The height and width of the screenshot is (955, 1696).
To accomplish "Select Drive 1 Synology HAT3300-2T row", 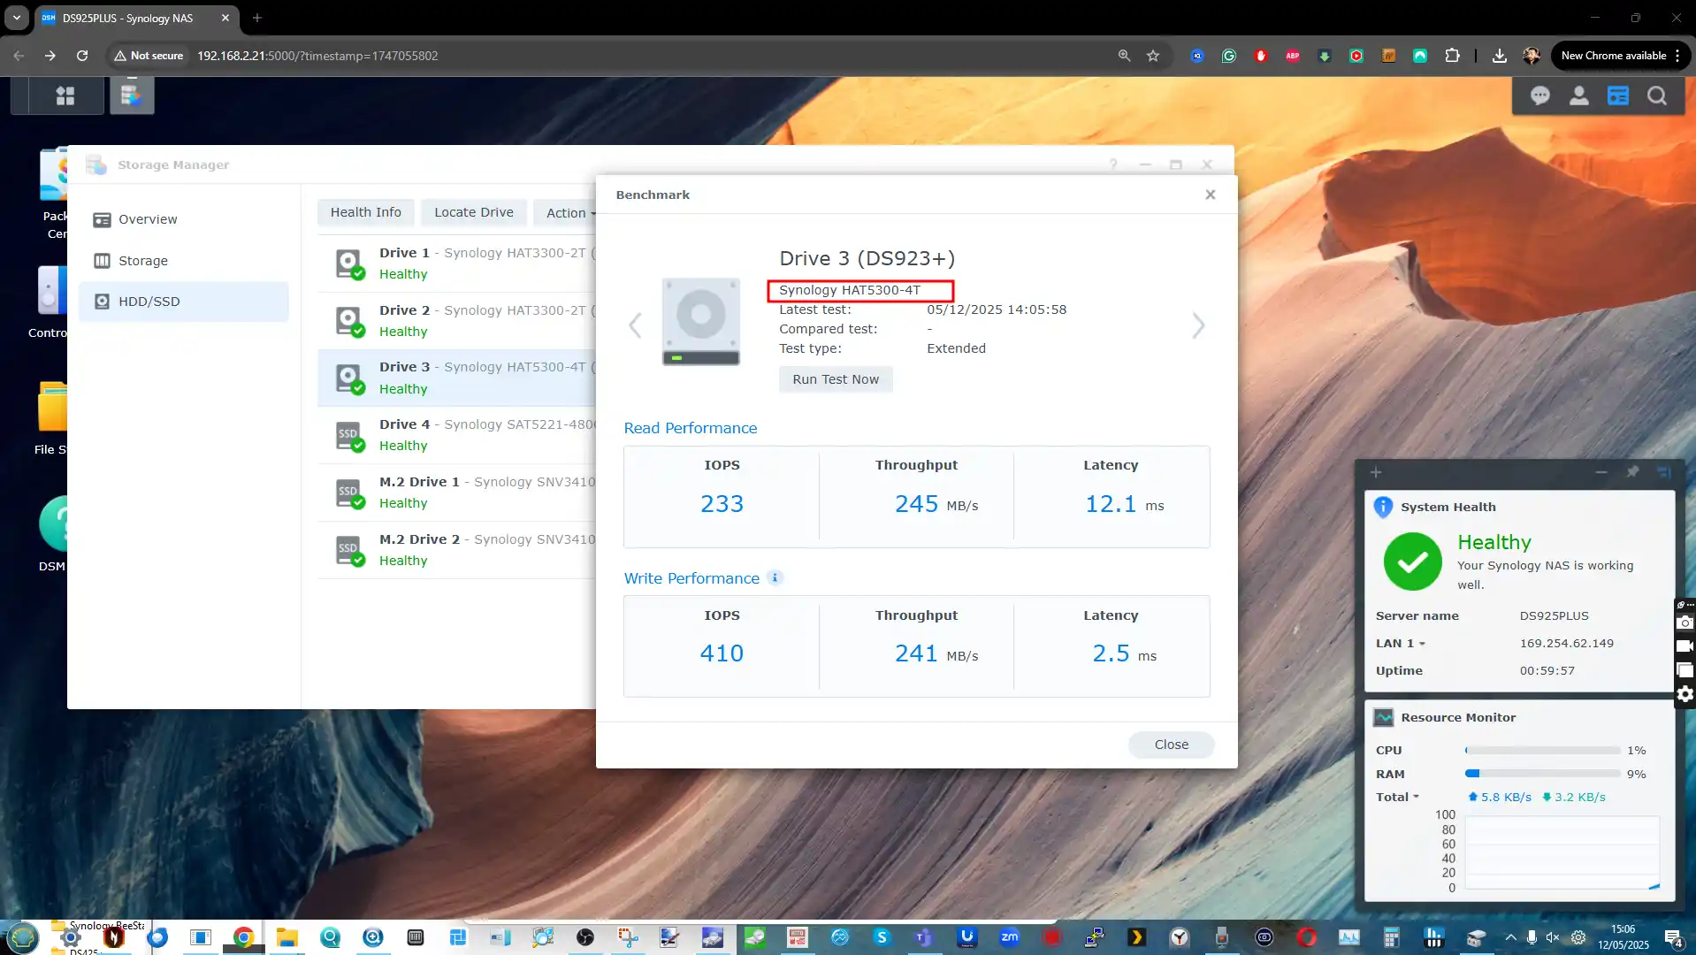I will pyautogui.click(x=457, y=264).
